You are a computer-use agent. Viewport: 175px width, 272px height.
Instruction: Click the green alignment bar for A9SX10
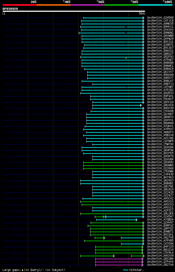coord(112,202)
